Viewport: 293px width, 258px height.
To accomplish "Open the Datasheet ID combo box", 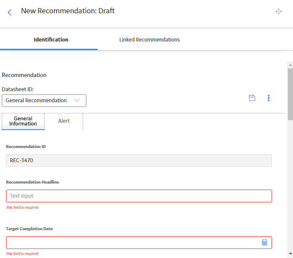I will pos(44,101).
